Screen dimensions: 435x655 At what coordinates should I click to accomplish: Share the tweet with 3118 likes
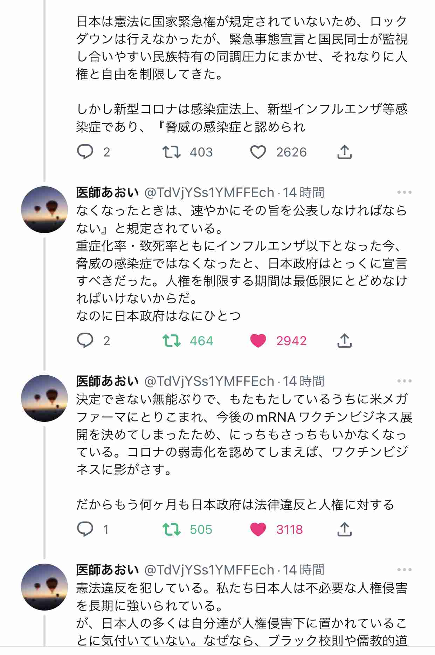click(344, 529)
